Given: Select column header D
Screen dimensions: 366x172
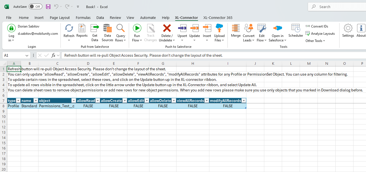Looking at the screenshot, I should (88, 64).
